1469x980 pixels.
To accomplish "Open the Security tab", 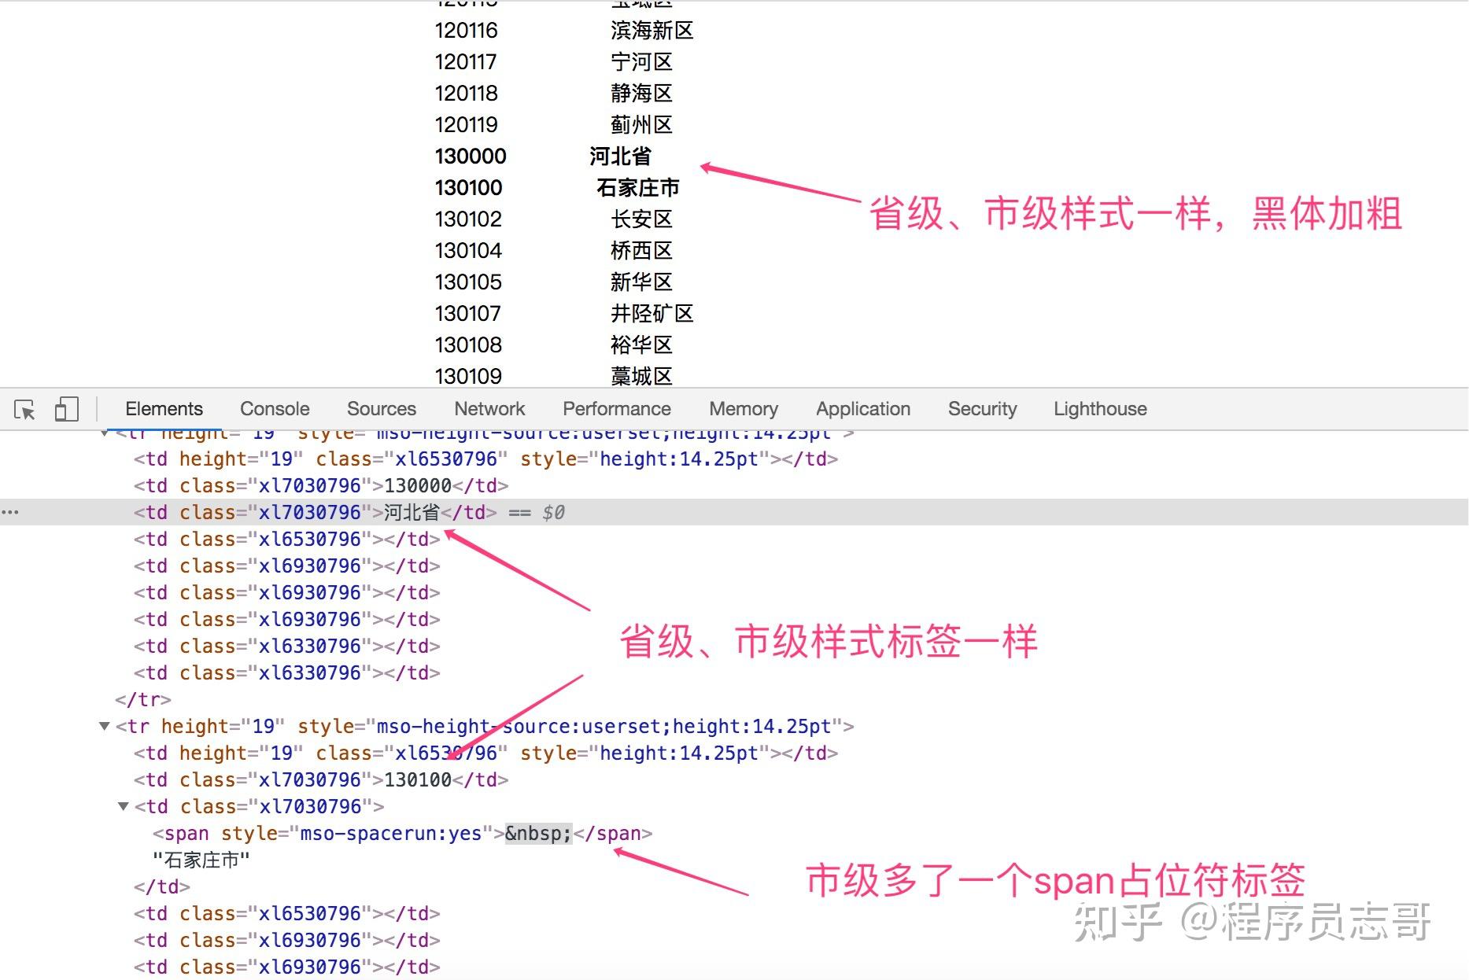I will tap(983, 409).
